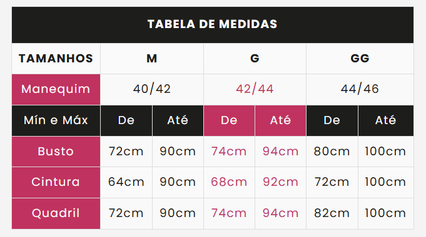Click the Mín e Máx header cell
The image size is (426, 237).
56,120
